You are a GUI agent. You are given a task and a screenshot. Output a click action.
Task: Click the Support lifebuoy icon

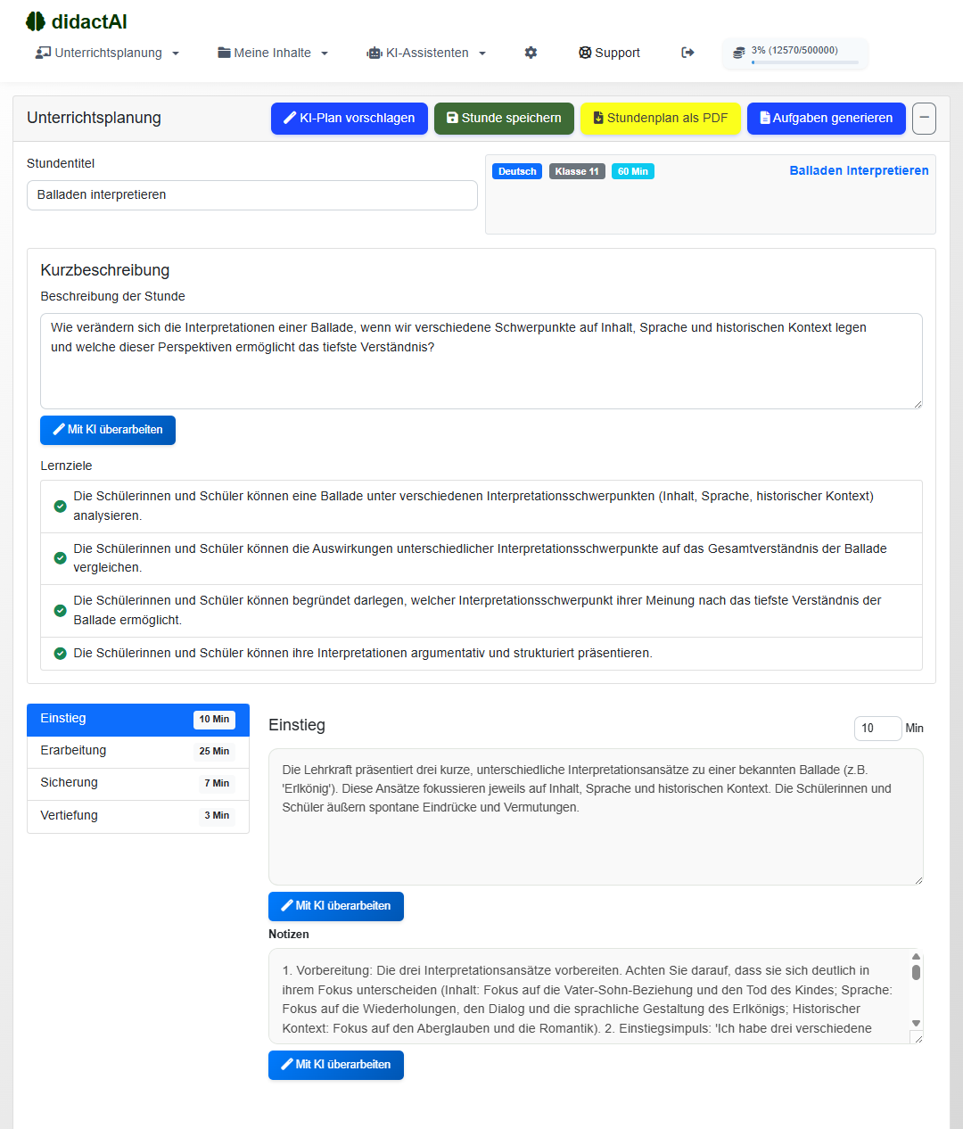[x=585, y=53]
